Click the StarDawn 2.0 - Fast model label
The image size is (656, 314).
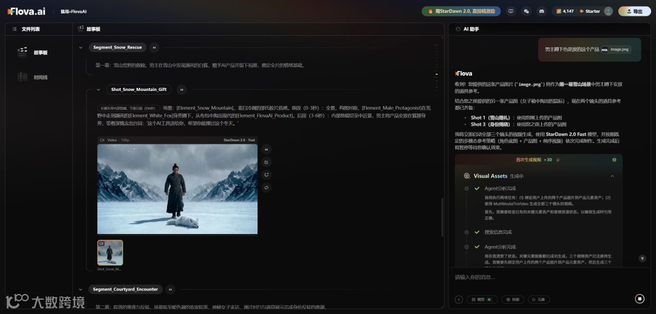239,140
